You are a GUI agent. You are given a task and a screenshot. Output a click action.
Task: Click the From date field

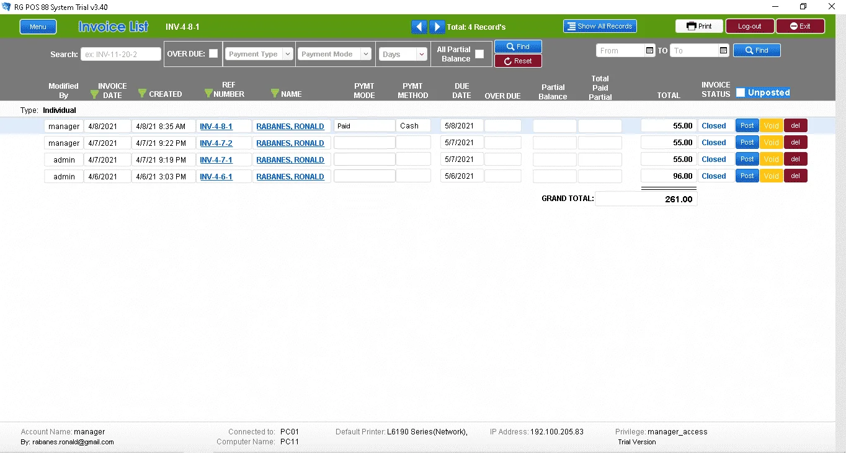(x=621, y=51)
